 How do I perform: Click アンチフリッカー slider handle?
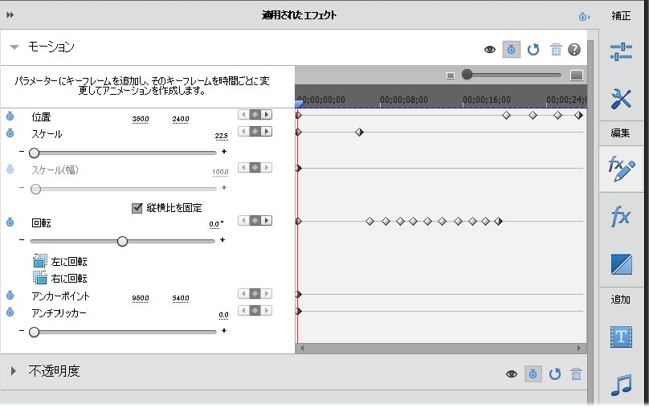pos(34,332)
